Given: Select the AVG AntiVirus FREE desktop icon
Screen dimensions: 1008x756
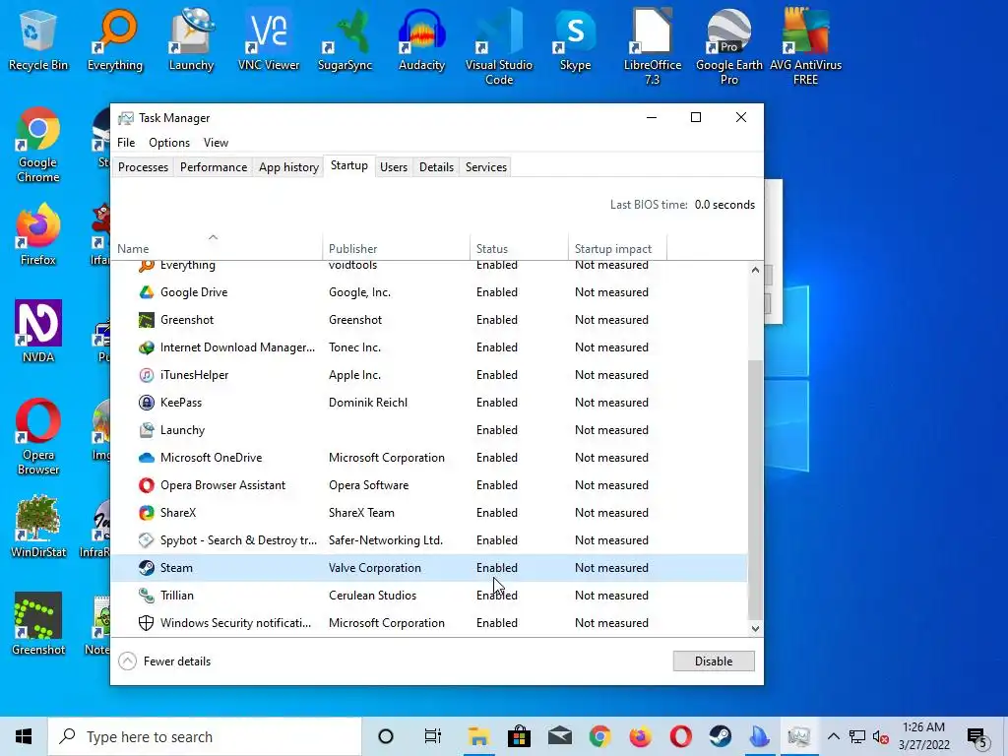Looking at the screenshot, I should tap(805, 46).
